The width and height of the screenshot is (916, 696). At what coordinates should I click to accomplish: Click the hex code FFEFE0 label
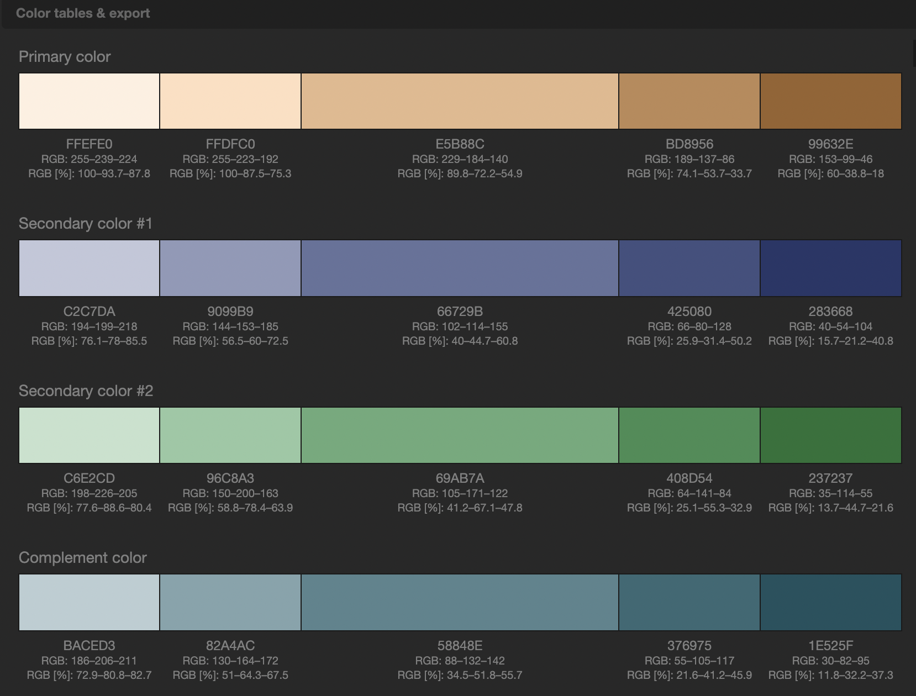point(88,144)
